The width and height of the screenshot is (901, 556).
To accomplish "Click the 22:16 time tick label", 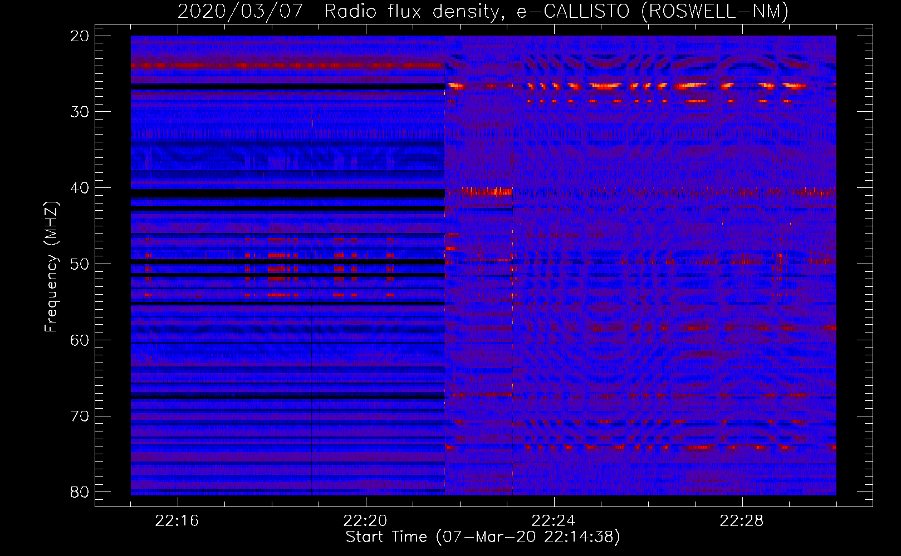I will pyautogui.click(x=177, y=521).
